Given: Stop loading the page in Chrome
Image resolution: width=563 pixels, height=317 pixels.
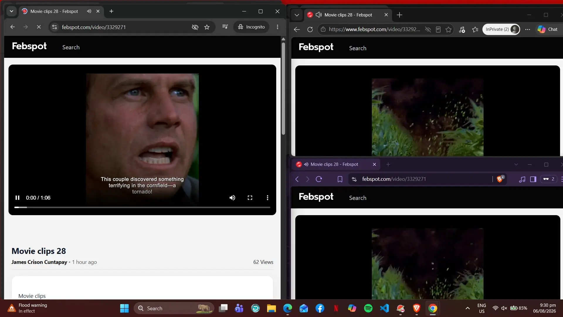Looking at the screenshot, I should (x=39, y=27).
